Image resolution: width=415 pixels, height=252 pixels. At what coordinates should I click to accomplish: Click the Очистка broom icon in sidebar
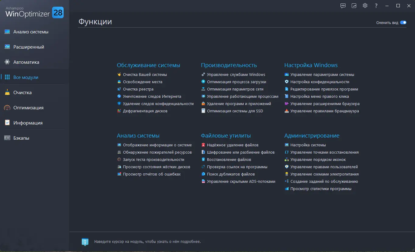(x=7, y=93)
